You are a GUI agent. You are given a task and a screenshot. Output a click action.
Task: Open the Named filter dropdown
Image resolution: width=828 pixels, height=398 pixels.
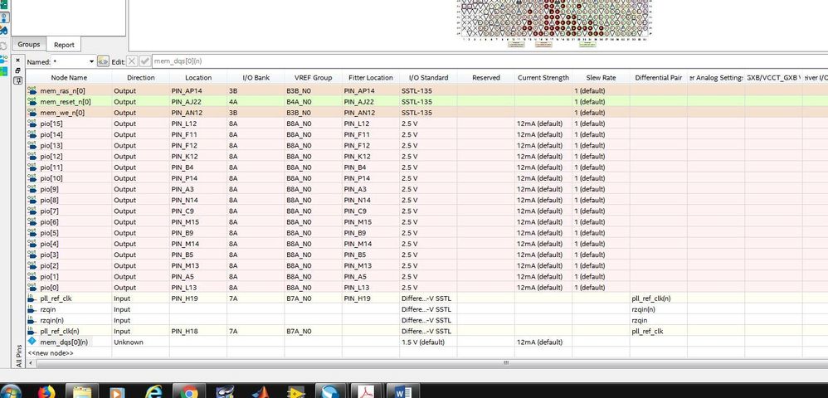(x=91, y=61)
